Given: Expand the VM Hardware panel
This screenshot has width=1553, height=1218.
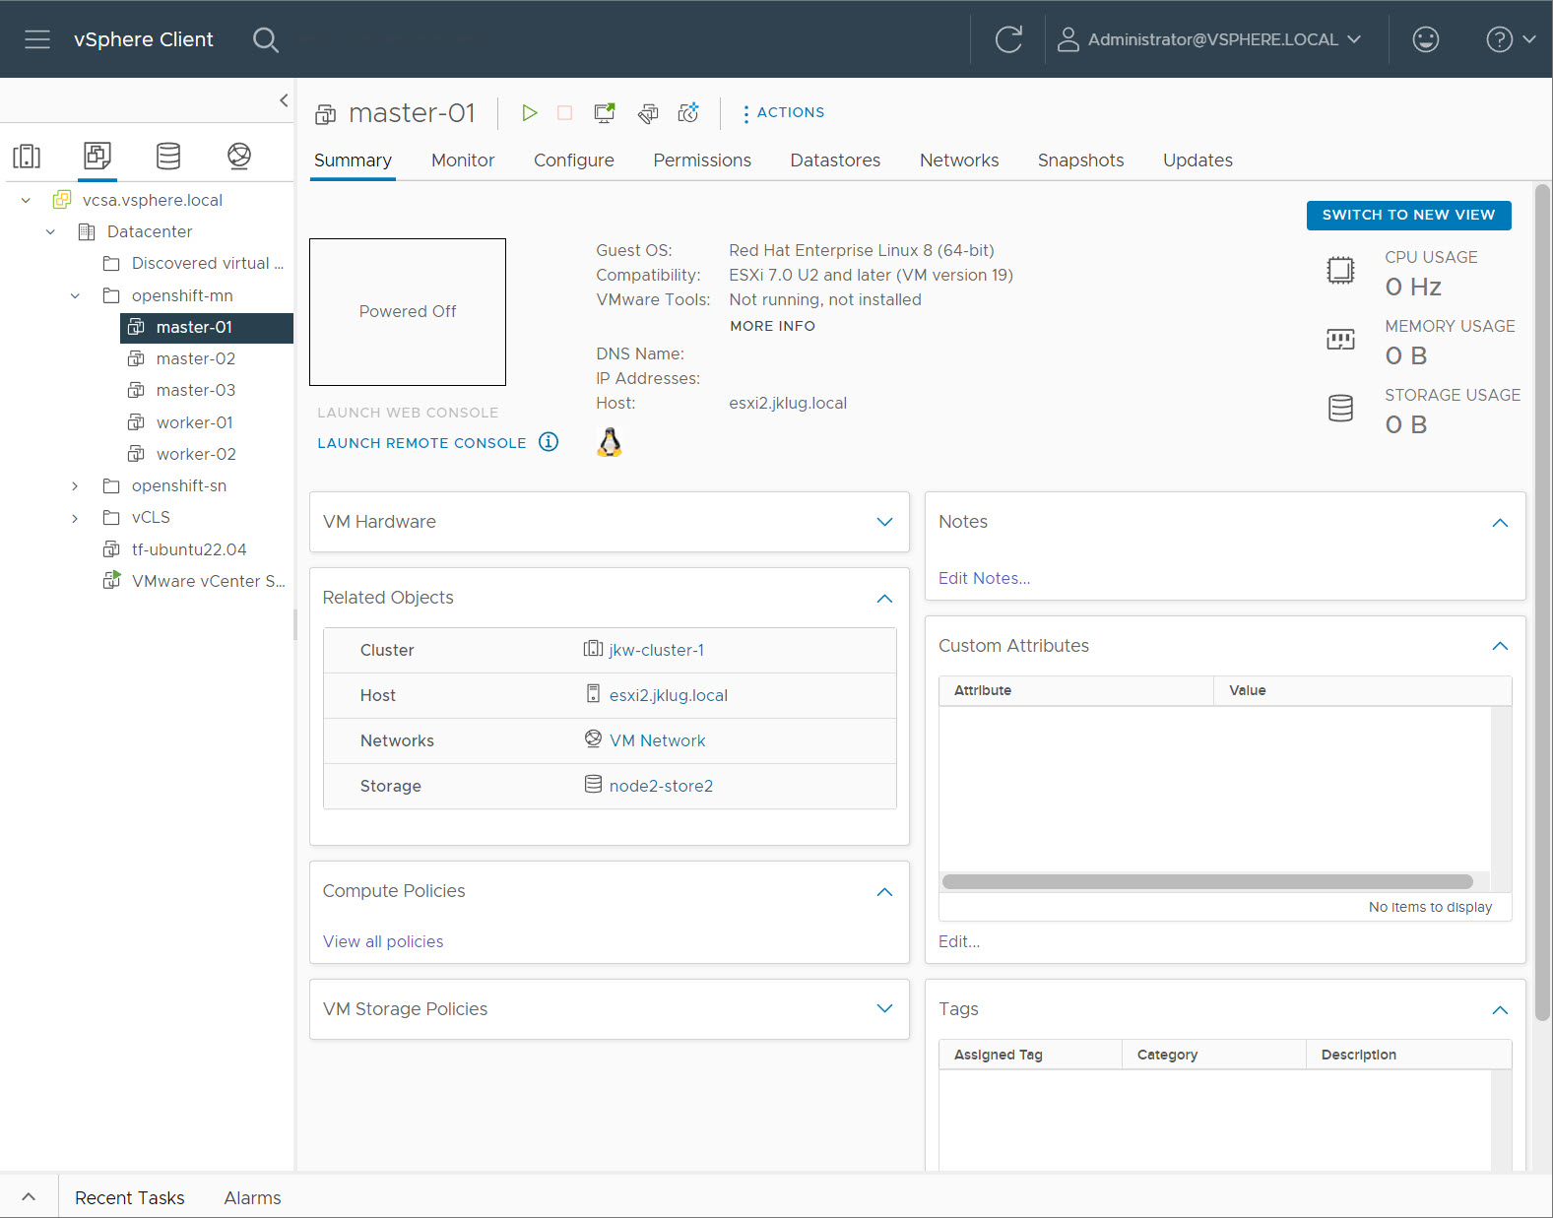Looking at the screenshot, I should click(884, 522).
